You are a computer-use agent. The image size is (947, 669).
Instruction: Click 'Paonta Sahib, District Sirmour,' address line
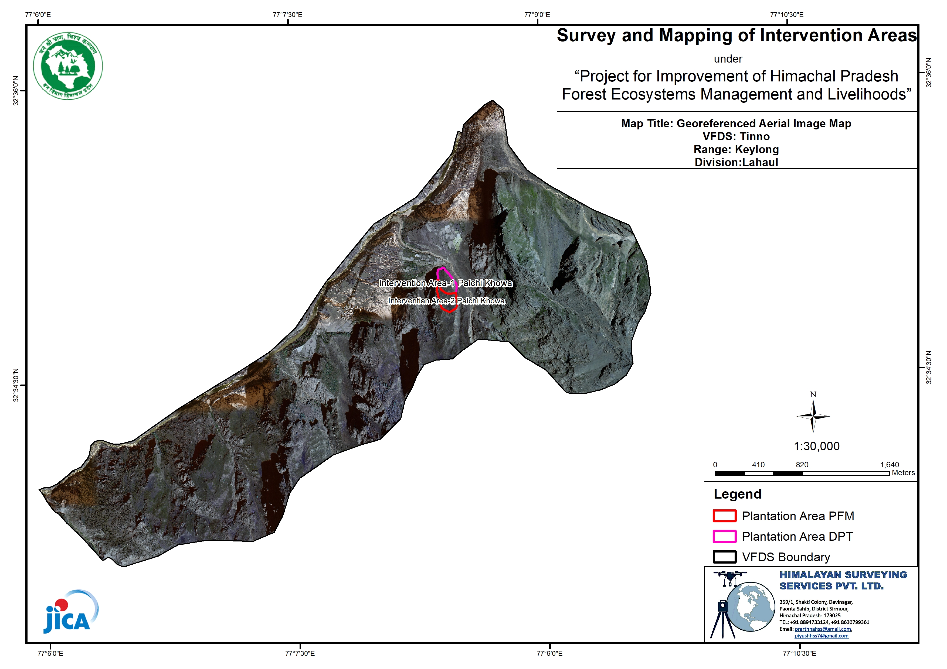point(814,609)
